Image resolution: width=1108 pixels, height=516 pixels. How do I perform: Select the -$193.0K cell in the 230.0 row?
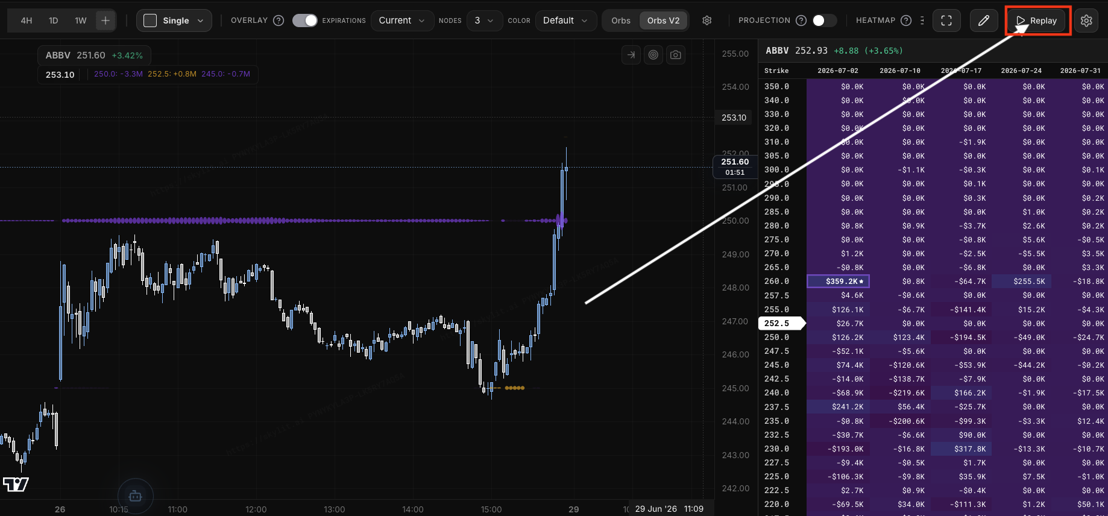click(838, 449)
